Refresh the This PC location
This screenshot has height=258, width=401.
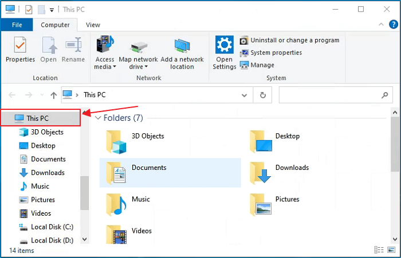[263, 95]
